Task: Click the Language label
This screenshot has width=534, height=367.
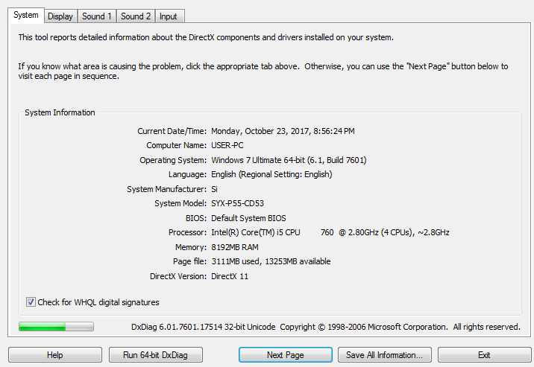Action: point(187,174)
